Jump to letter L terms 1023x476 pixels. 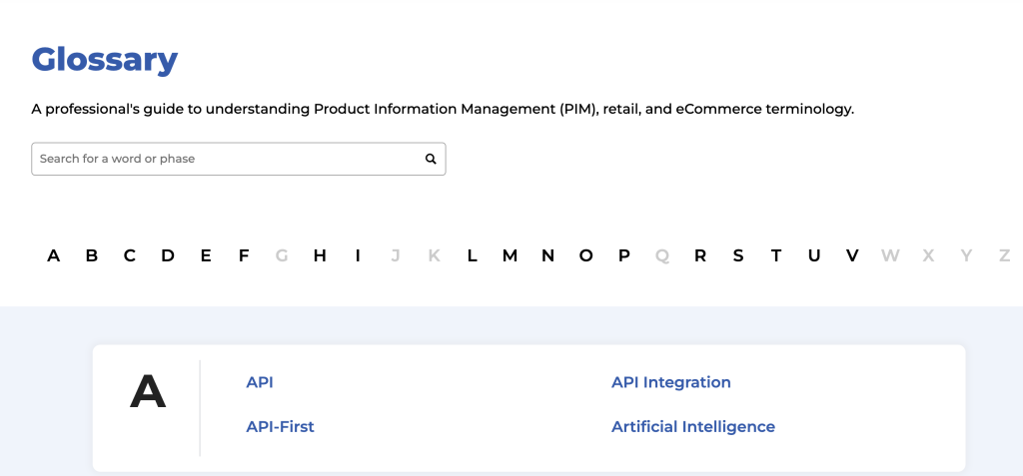(x=472, y=255)
